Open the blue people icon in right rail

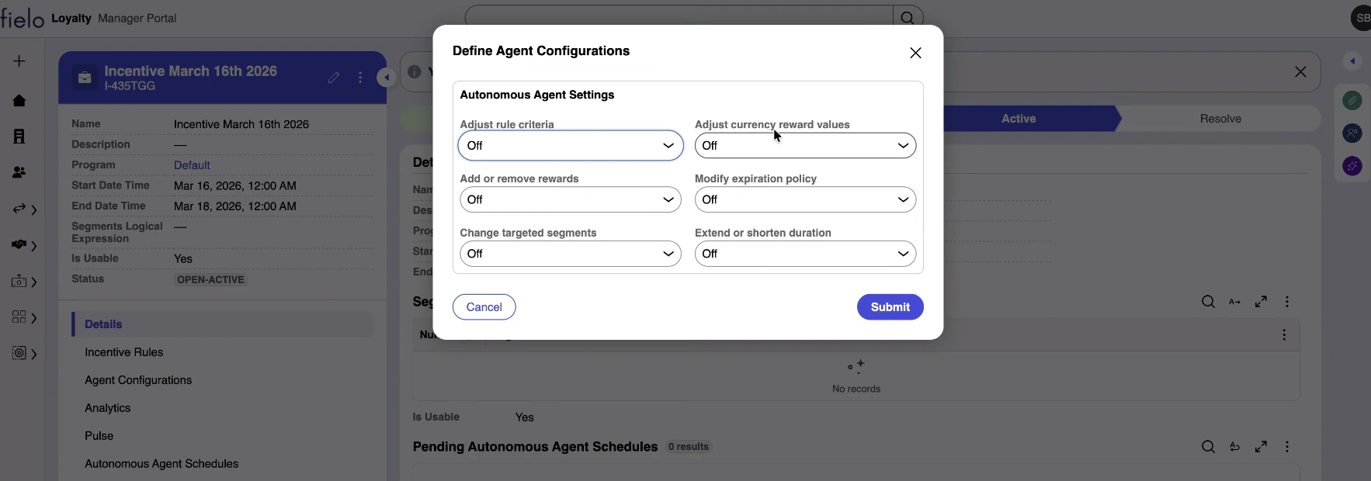tap(1352, 133)
